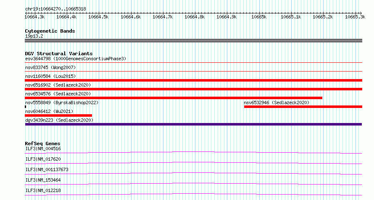
Task: Click the thin red esv3644798 variant line
Action: coord(193,63)
